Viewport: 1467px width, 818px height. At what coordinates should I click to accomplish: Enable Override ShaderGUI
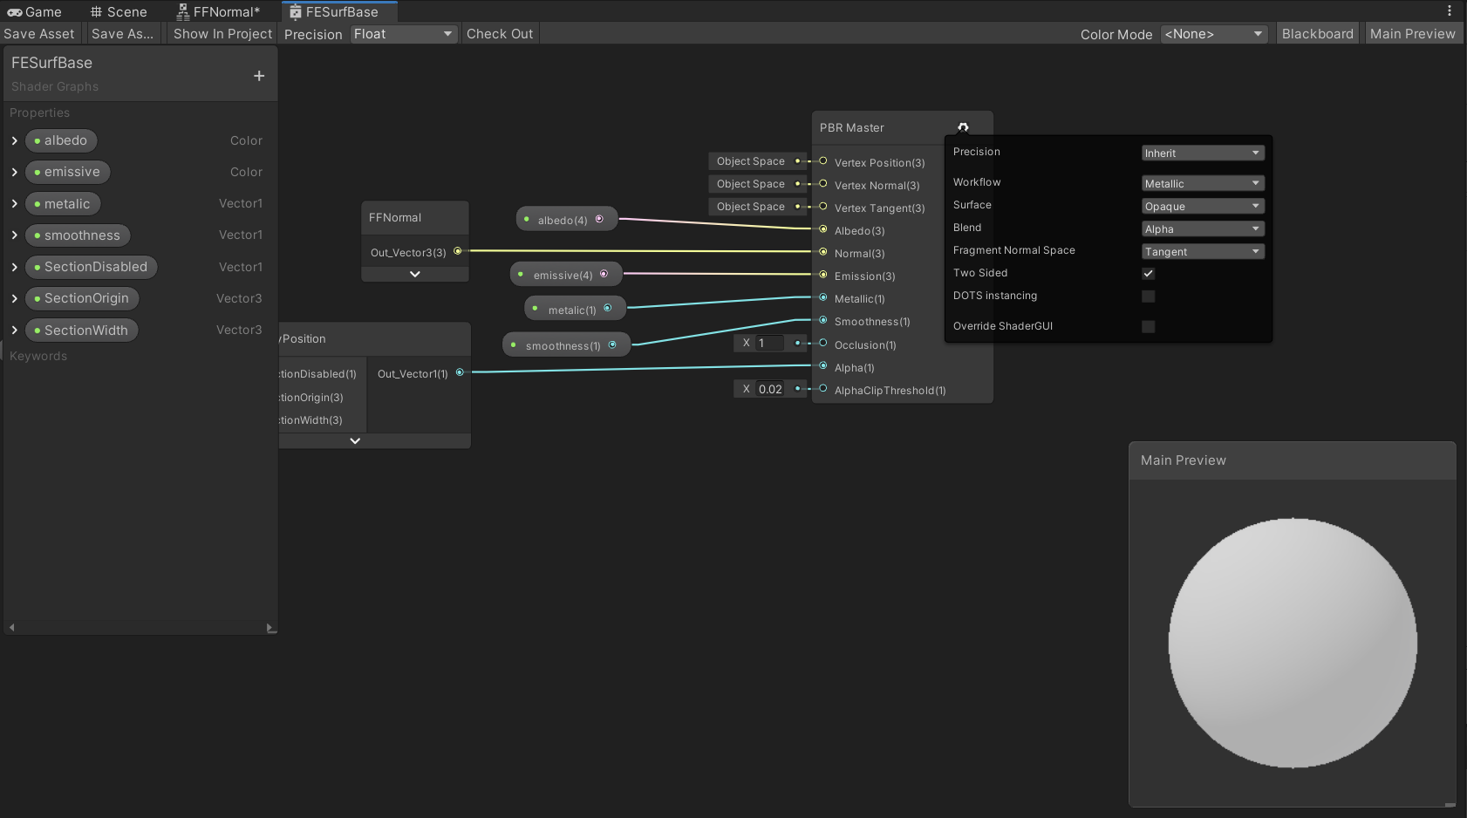click(1148, 326)
